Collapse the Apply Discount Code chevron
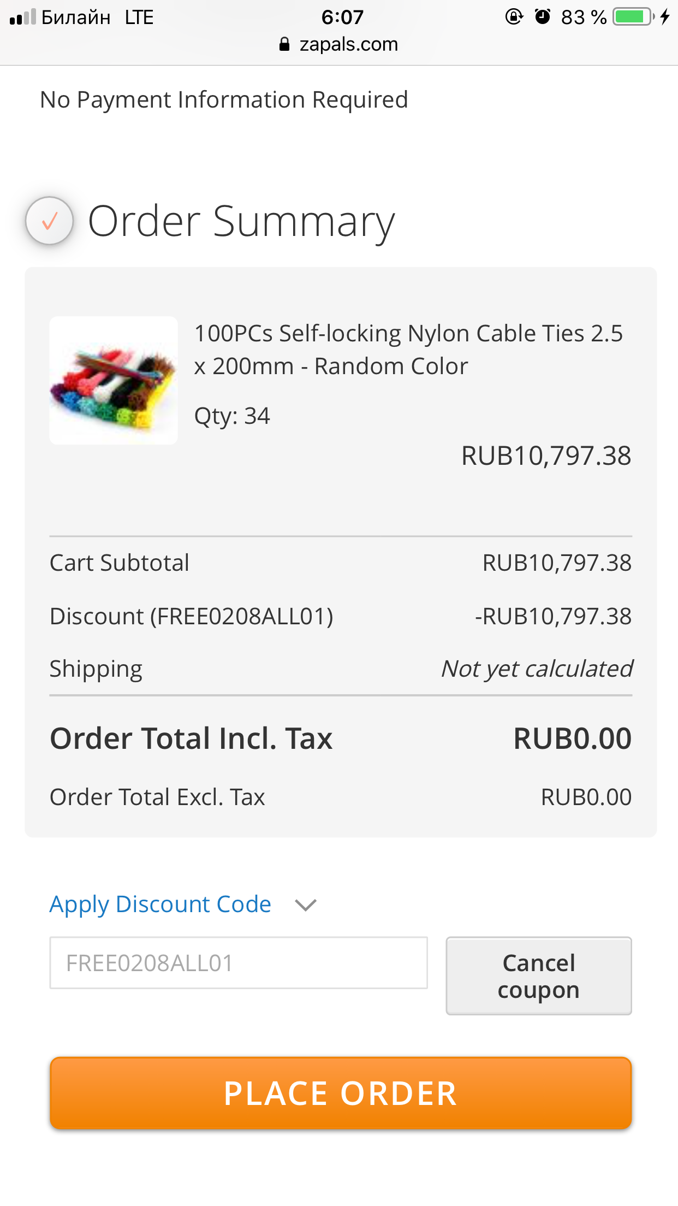This screenshot has width=678, height=1206. tap(306, 905)
